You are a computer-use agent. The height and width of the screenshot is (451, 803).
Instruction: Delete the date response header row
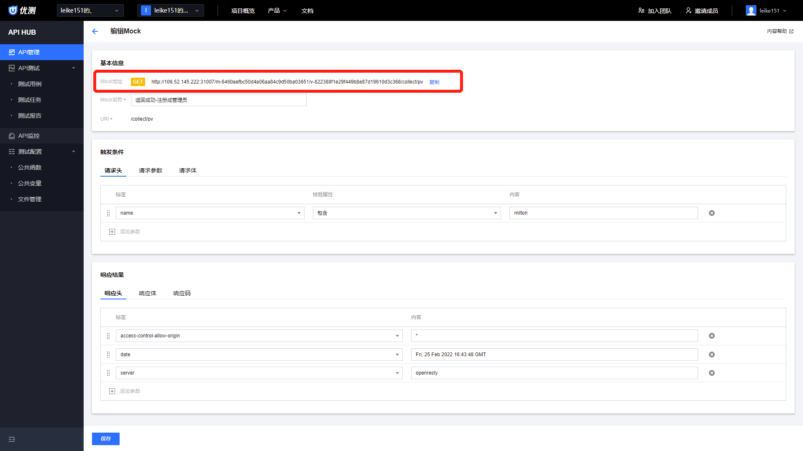tap(712, 355)
